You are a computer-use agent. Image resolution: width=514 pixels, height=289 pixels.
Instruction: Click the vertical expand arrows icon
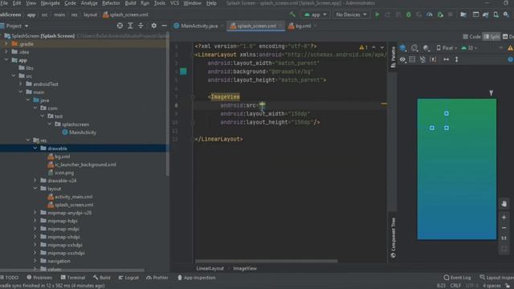(457, 59)
